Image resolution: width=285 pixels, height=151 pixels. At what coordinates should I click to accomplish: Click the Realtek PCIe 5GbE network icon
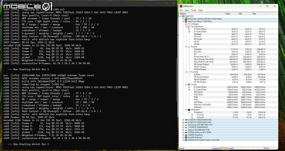tap(186, 140)
